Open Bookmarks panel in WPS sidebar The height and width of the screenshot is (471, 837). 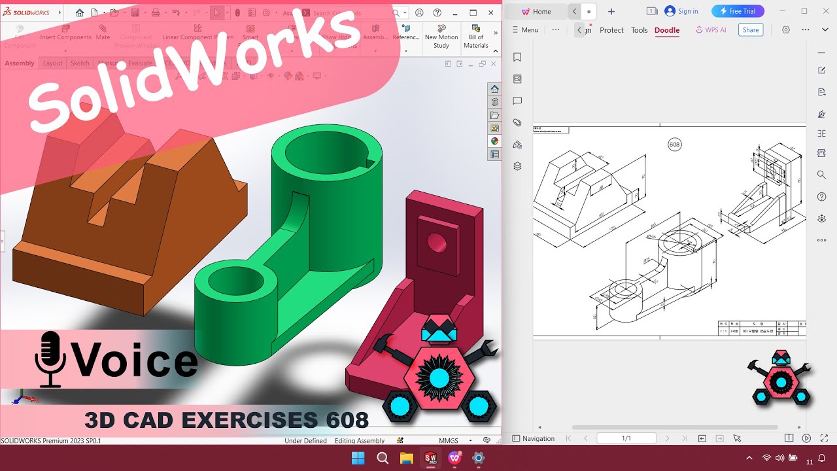517,58
